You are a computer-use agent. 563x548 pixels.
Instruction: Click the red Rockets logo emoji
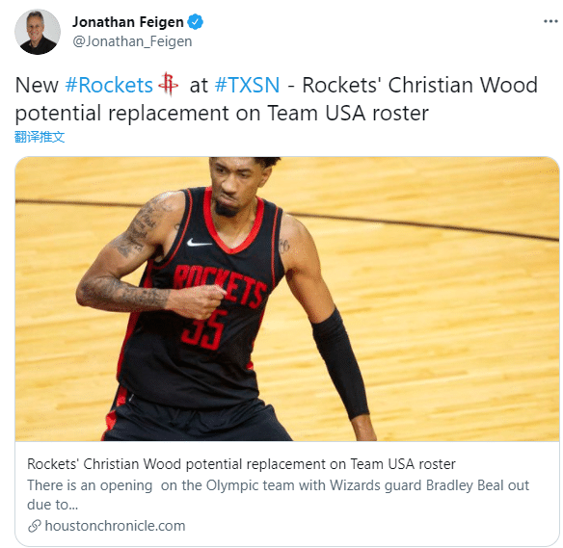(168, 84)
